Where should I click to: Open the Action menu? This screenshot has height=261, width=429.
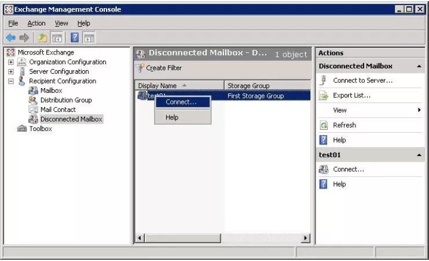pos(36,24)
